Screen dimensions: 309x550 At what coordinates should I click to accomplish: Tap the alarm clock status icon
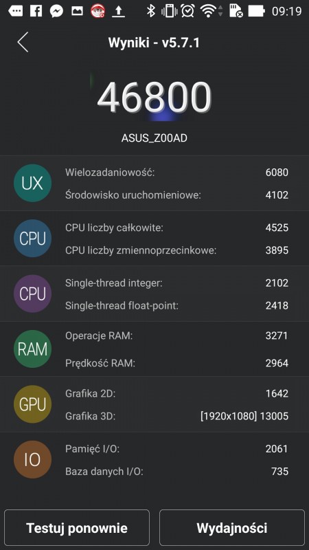pos(187,11)
